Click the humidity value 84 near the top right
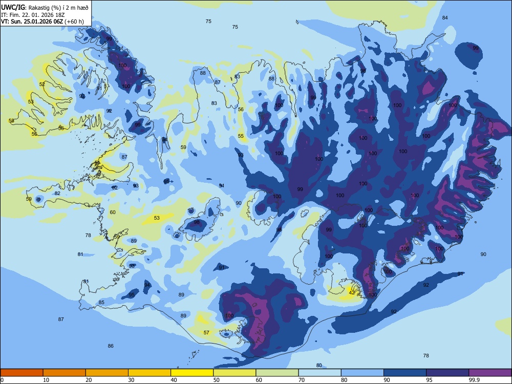Screen dimensions: 512x384 (445, 17)
